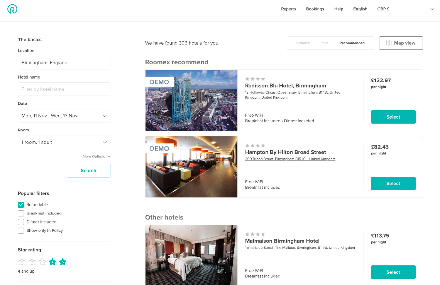Click the Roomex logo icon

(x=12, y=9)
